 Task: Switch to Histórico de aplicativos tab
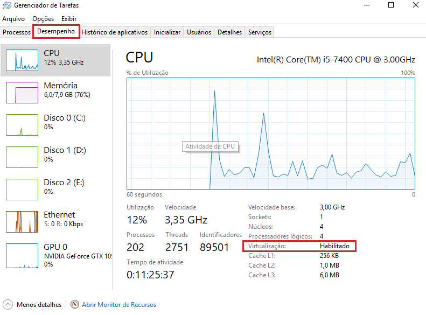[x=114, y=32]
